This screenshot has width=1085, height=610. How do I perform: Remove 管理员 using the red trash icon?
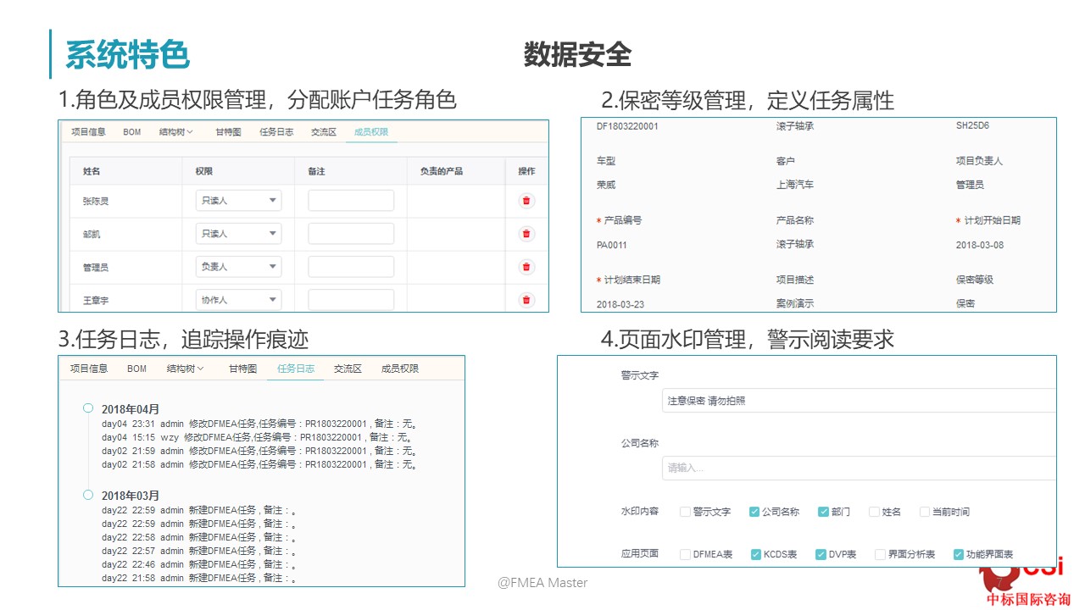(x=526, y=267)
